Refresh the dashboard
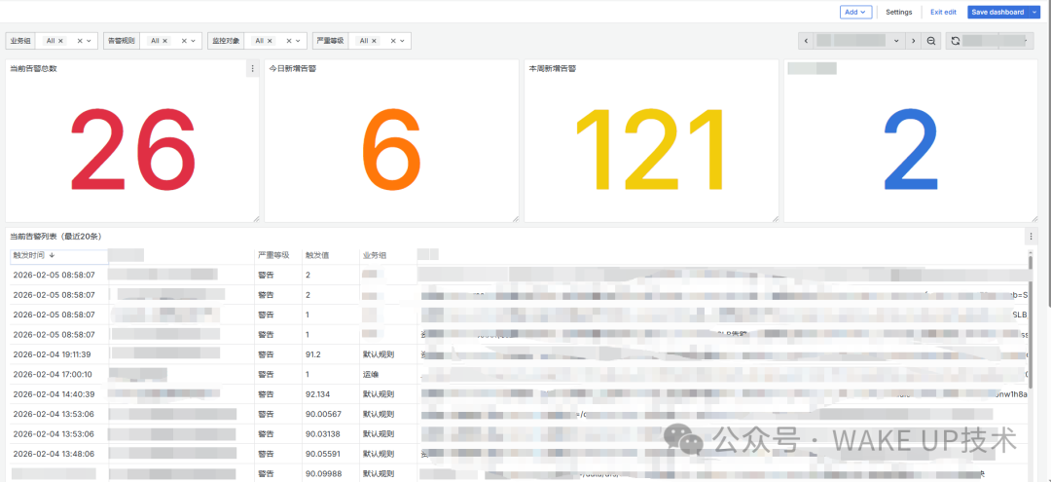The width and height of the screenshot is (1051, 482). (956, 41)
